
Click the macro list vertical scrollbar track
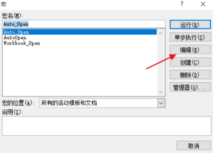click(161, 63)
